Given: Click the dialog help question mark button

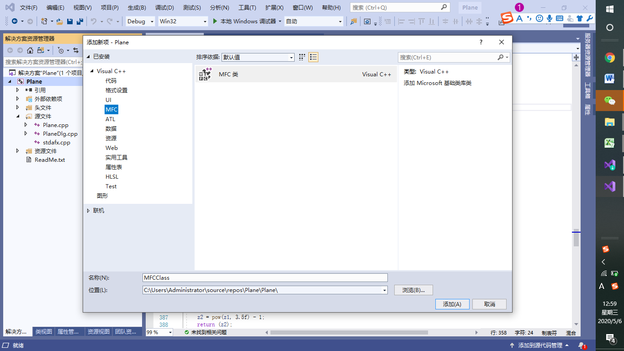Looking at the screenshot, I should click(x=481, y=42).
